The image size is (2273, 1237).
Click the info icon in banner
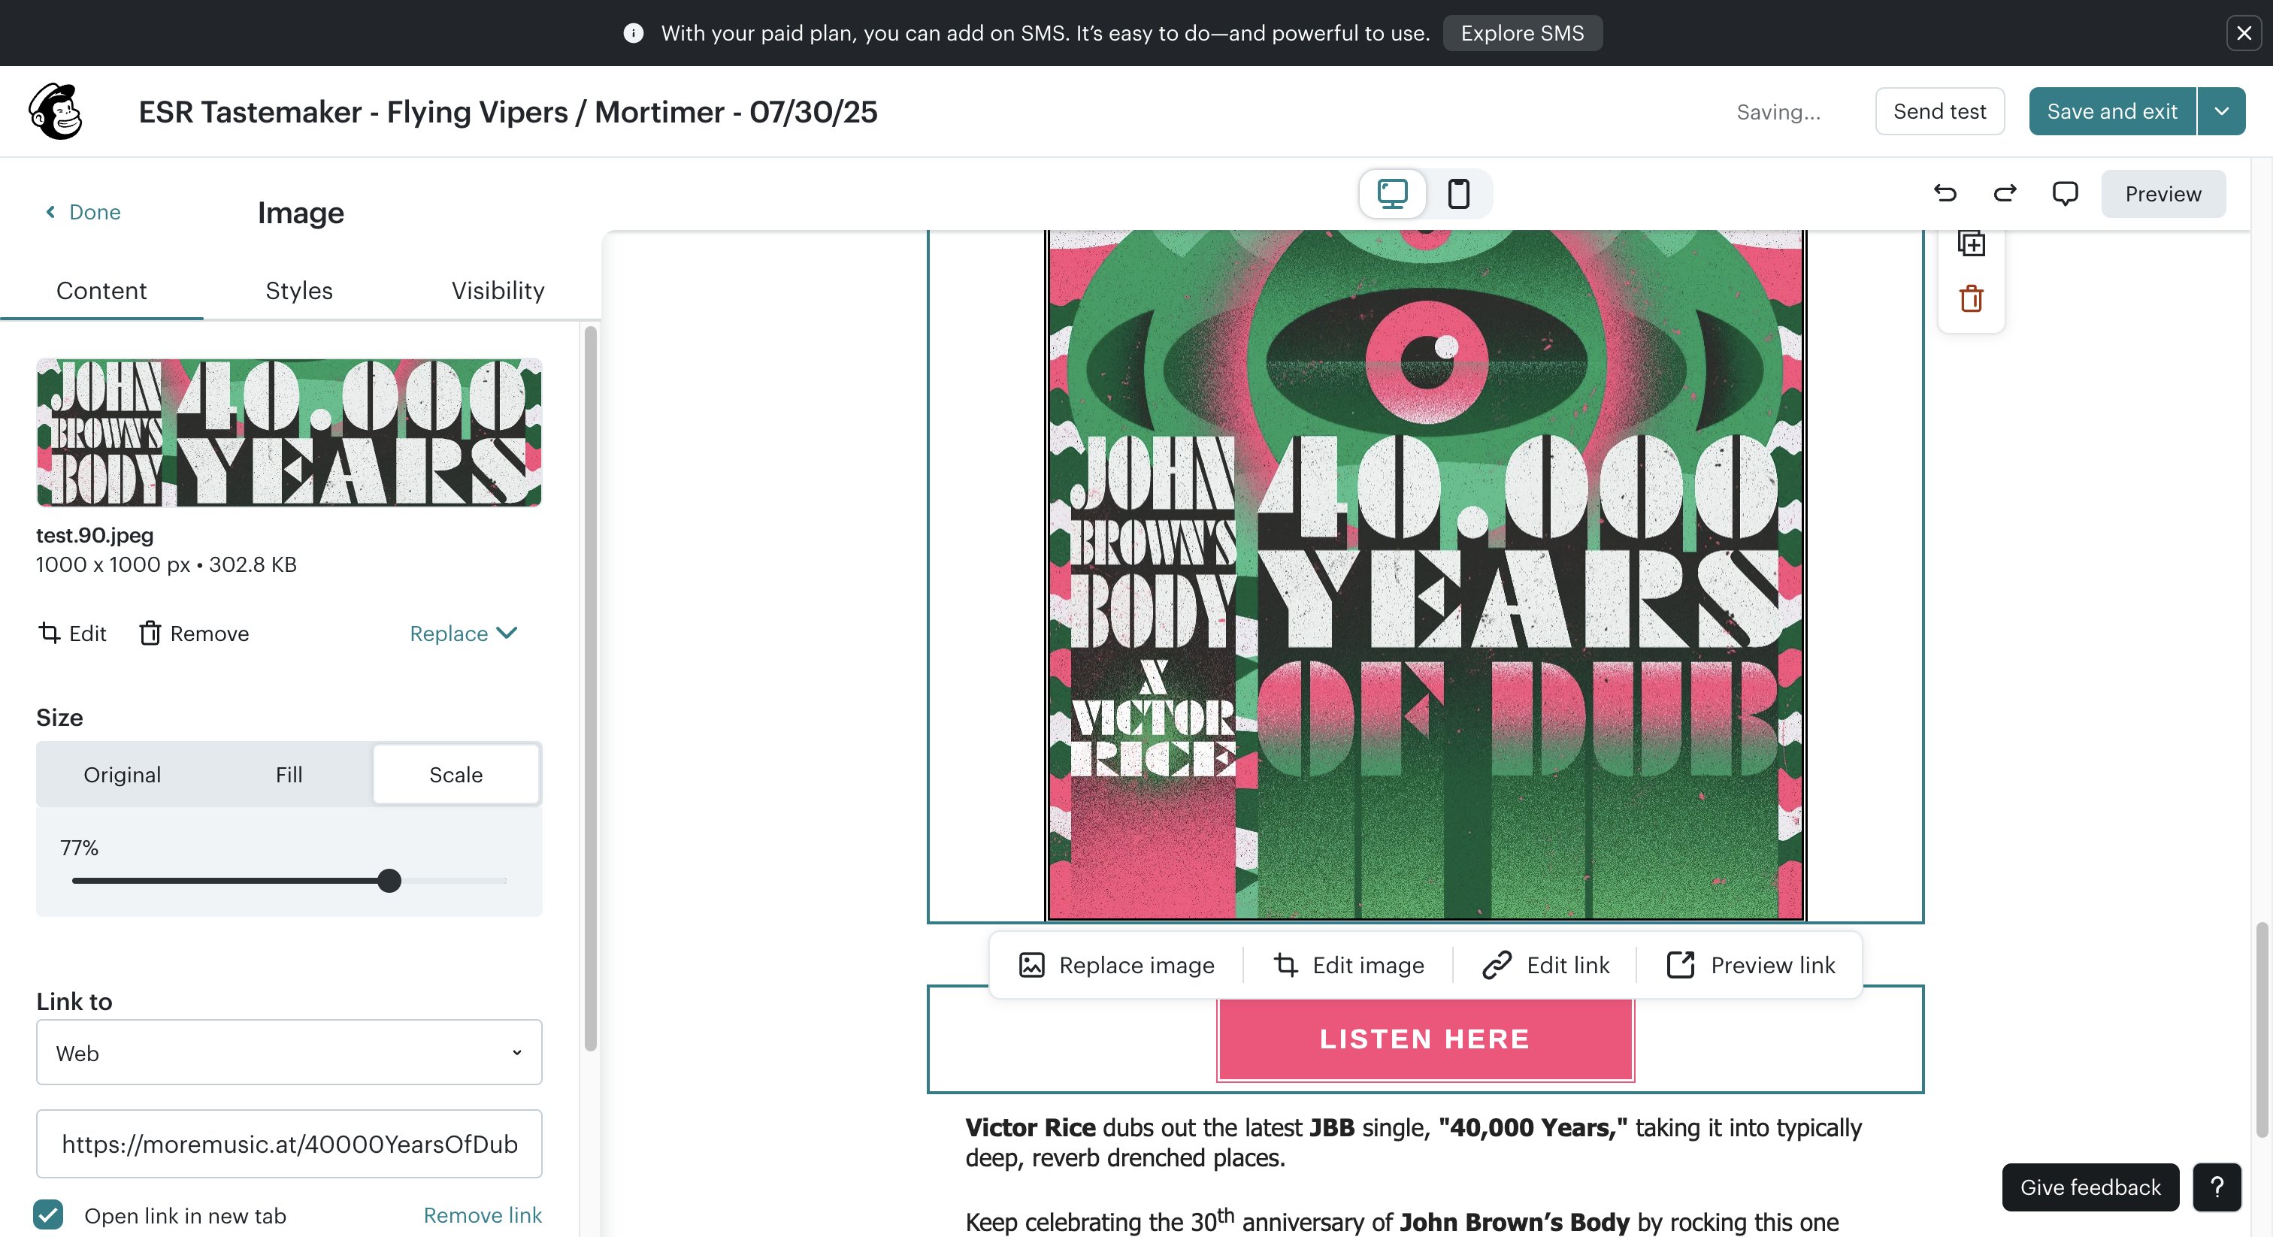[x=634, y=34]
